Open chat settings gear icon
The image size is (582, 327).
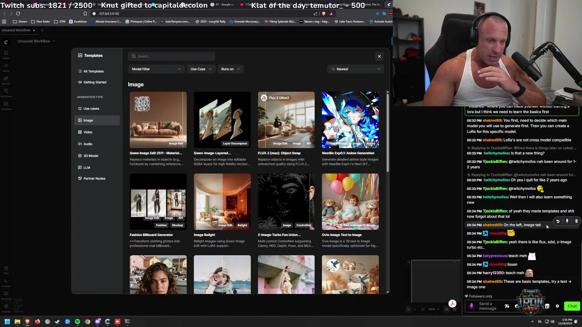click(557, 306)
